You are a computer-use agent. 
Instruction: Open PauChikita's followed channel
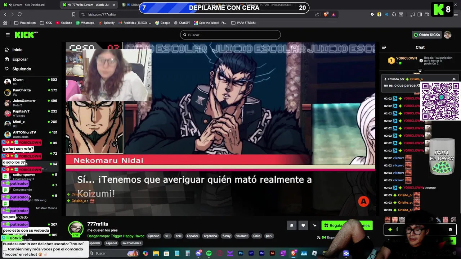coord(31,92)
